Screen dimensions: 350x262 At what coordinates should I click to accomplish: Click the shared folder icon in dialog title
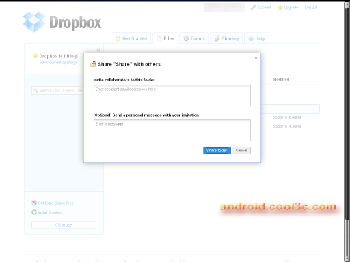pyautogui.click(x=93, y=64)
